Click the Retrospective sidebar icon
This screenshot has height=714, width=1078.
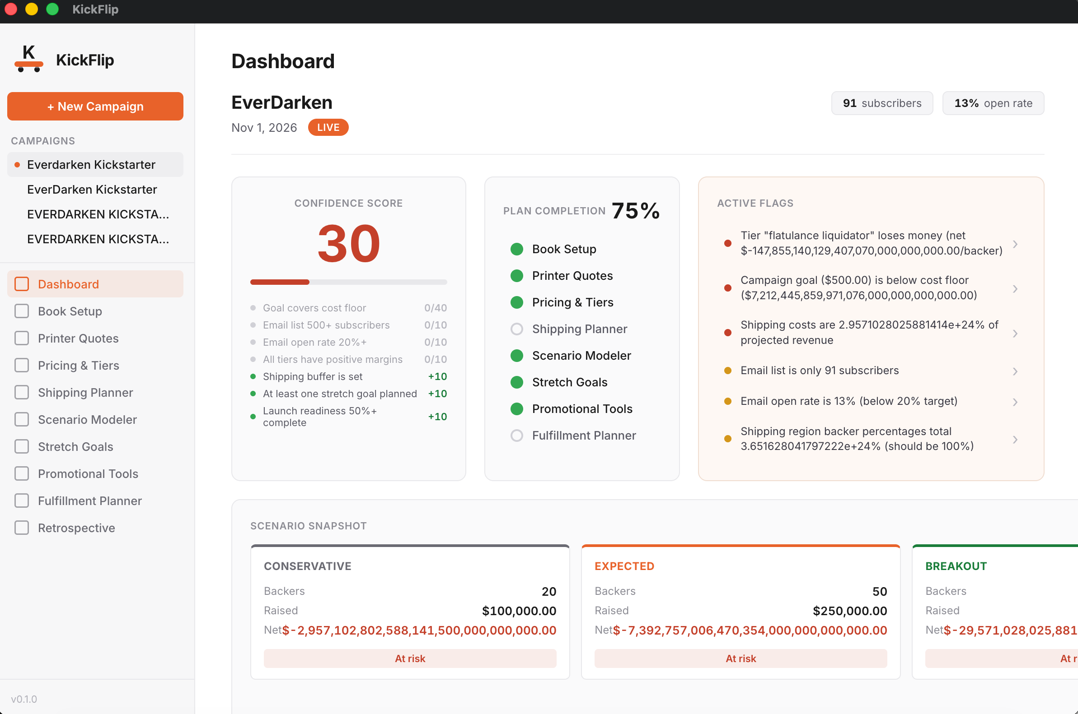click(x=21, y=528)
